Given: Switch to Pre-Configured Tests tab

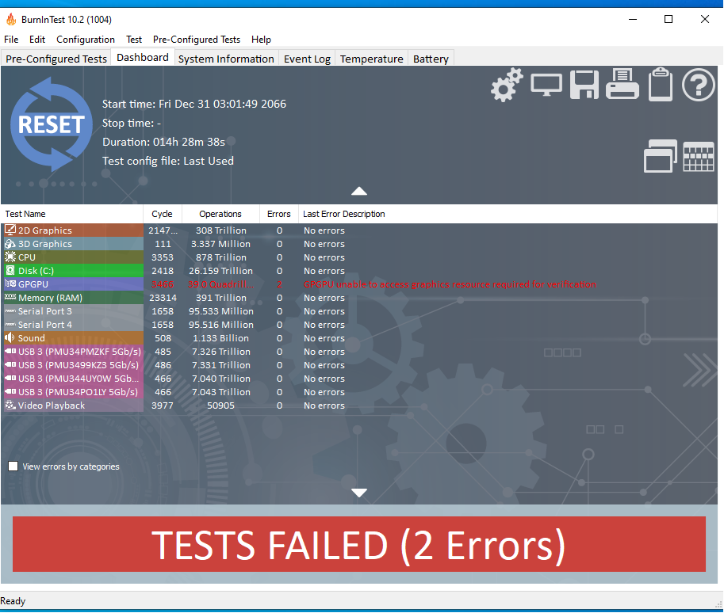Looking at the screenshot, I should click(56, 59).
